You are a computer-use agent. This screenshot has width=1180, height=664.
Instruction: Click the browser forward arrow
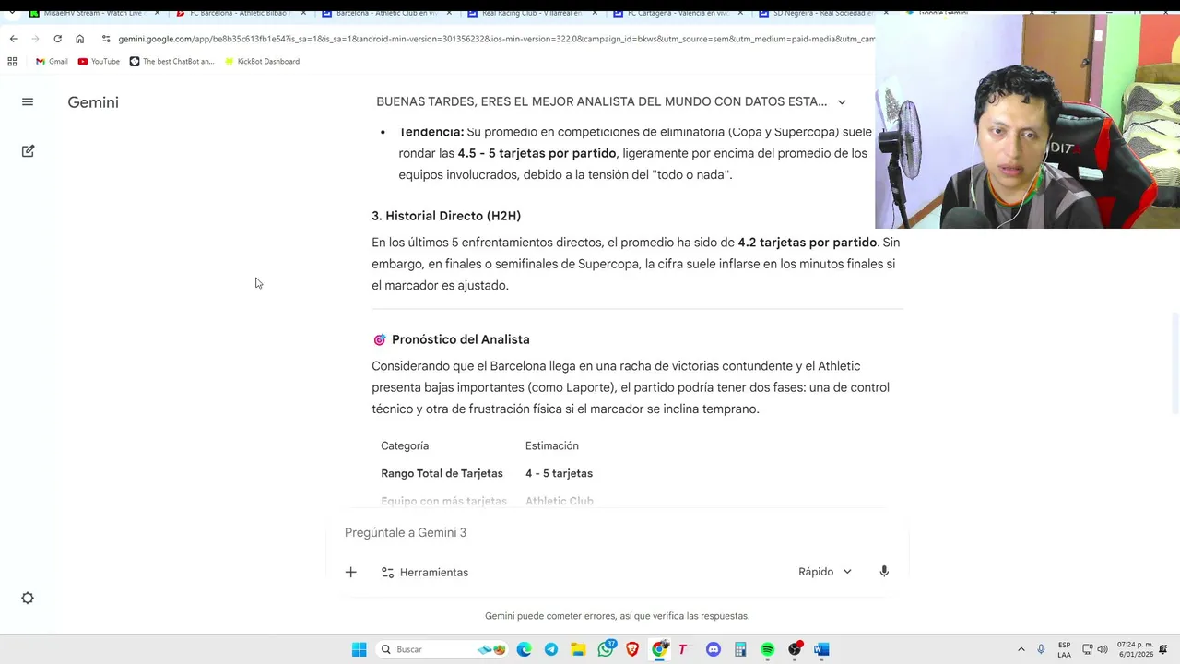pyautogui.click(x=35, y=39)
